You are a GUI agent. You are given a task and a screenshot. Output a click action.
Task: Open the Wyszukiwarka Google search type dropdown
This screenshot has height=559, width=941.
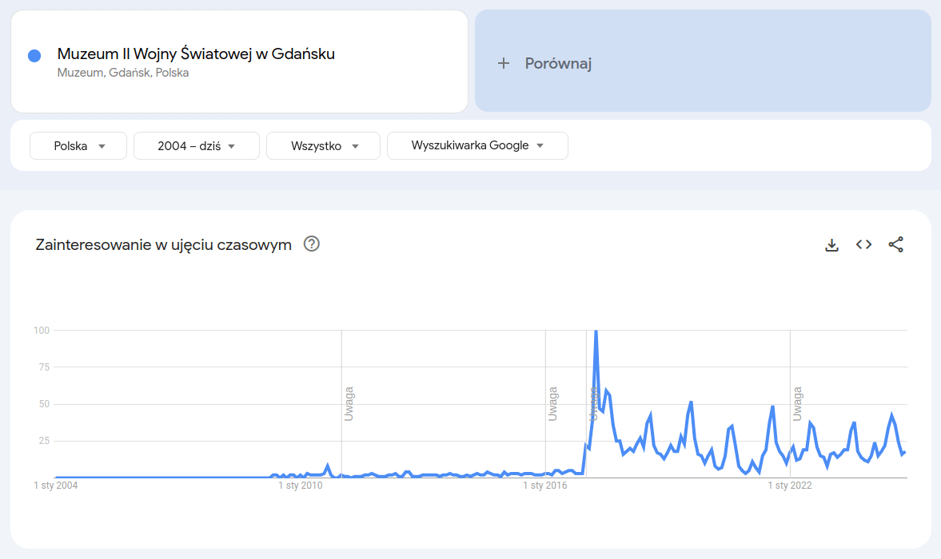tap(478, 145)
